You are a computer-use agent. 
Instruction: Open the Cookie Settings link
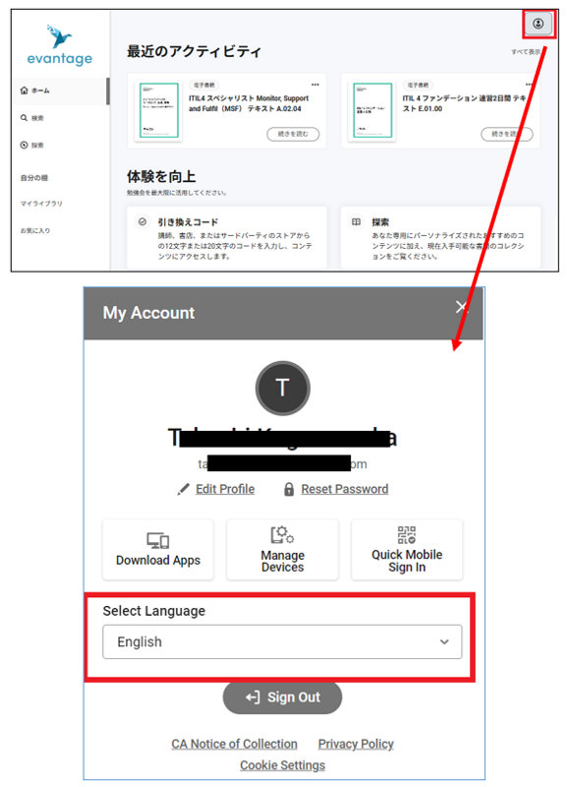click(282, 765)
